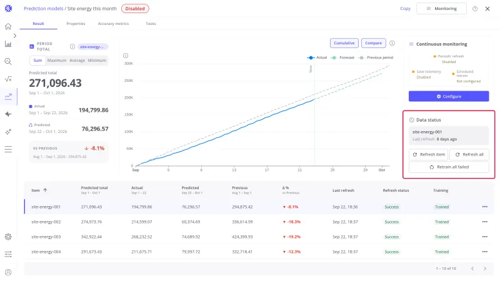This screenshot has width=500, height=281.
Task: Select the site-energy-004 table row name
Action: point(46,252)
